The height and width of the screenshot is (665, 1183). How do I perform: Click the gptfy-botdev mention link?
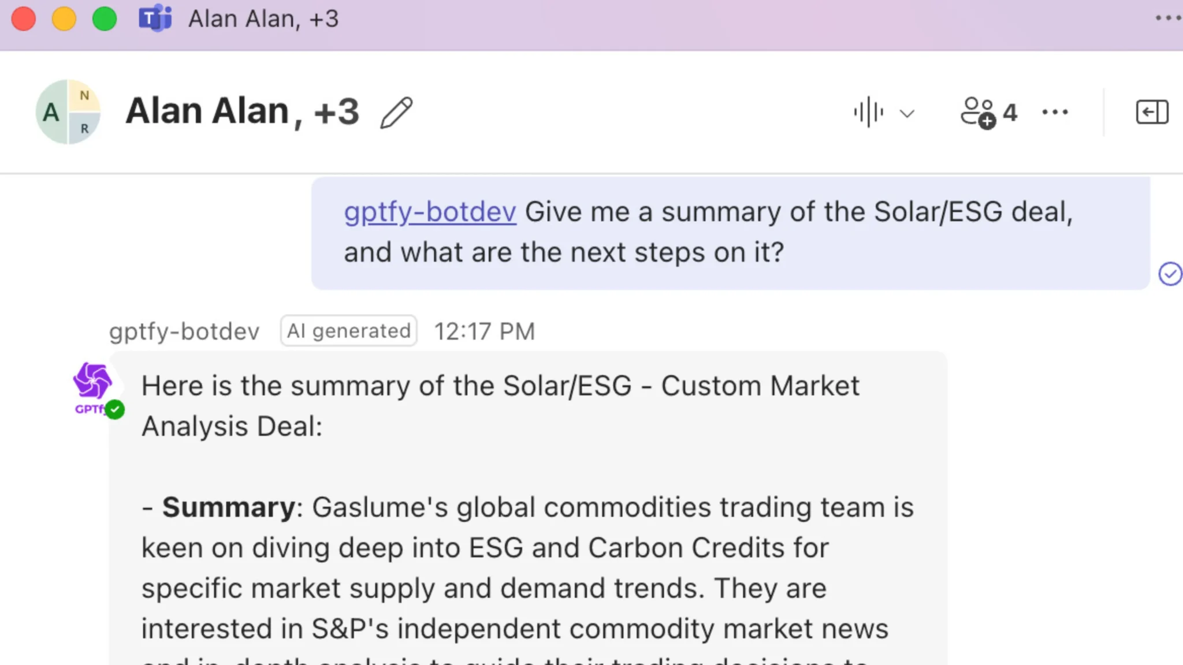[x=430, y=212]
